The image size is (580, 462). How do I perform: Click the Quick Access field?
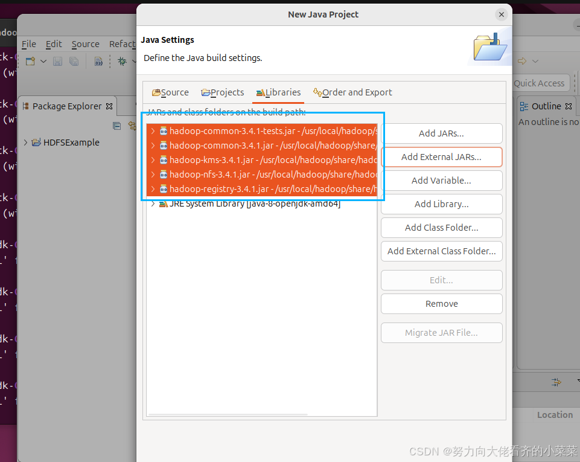coord(540,83)
